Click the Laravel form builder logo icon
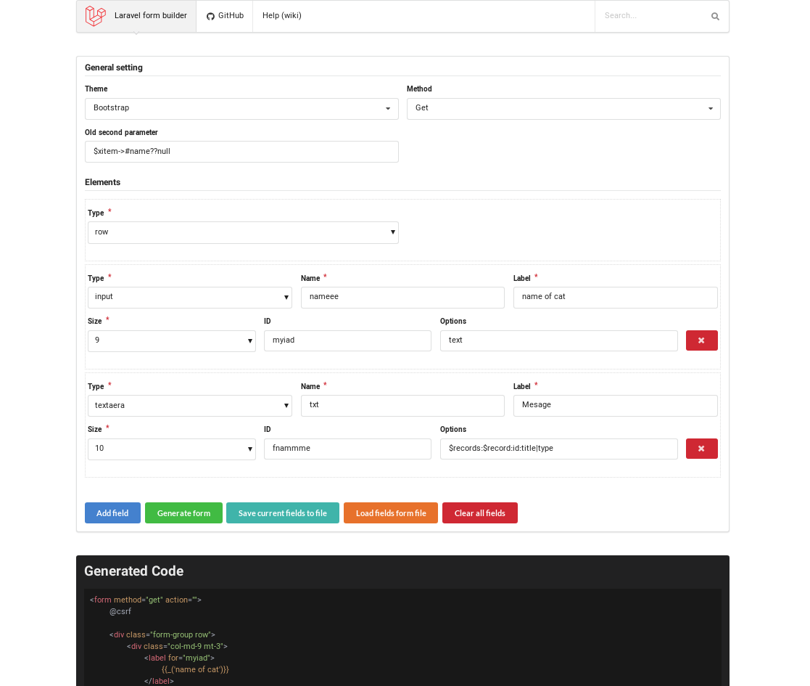 95,15
